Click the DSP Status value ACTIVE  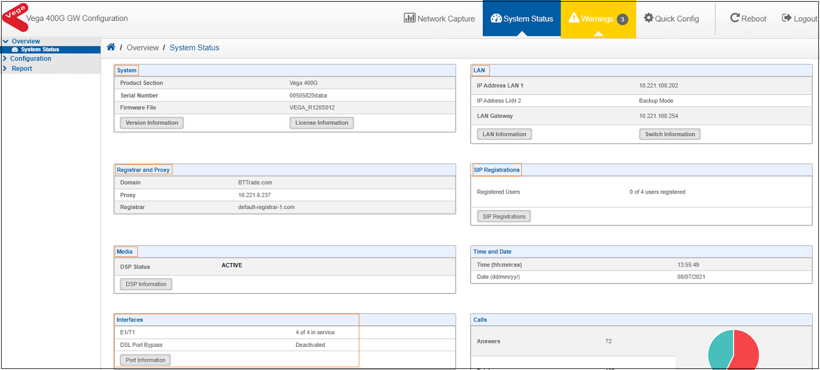(x=232, y=265)
